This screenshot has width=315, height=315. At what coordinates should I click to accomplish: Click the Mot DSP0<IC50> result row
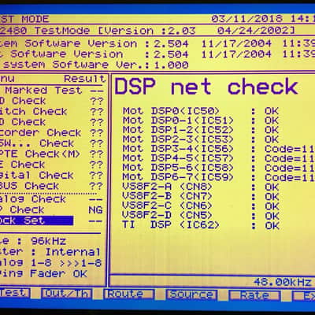pyautogui.click(x=201, y=111)
